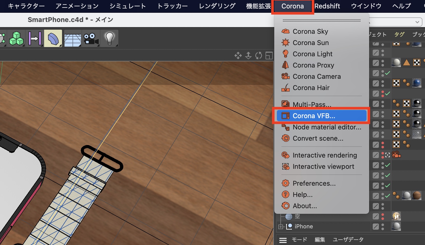Select the wood material tag sphere
This screenshot has height=245, width=425.
tap(417, 196)
